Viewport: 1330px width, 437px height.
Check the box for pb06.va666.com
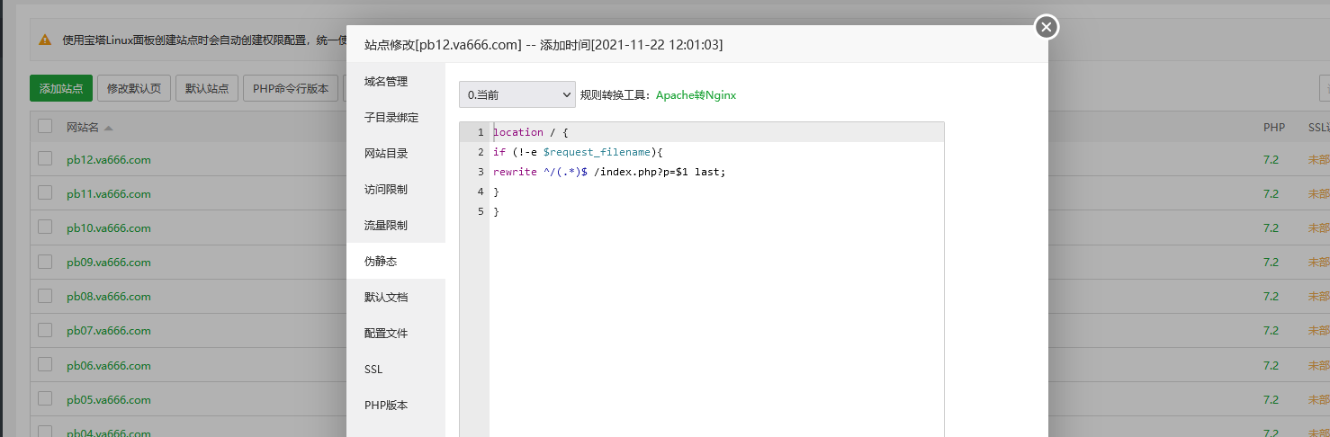tap(45, 365)
